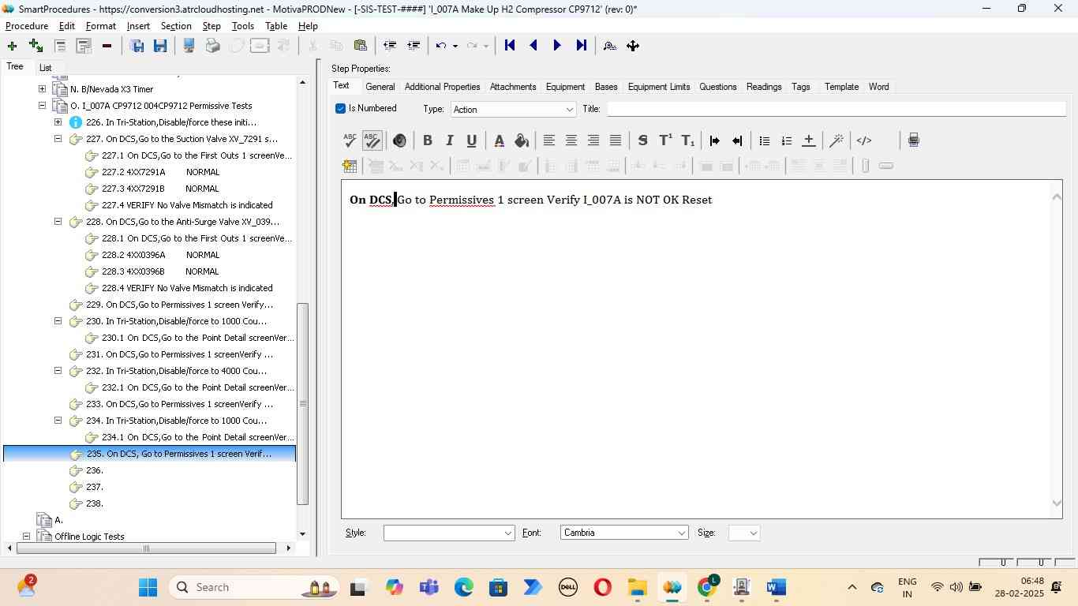Collapse step 228 in the tree
The image size is (1078, 606).
coord(58,222)
